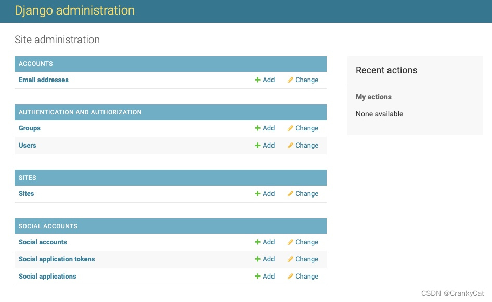
Task: Click the plus icon in Email addresses row
Action: click(257, 80)
